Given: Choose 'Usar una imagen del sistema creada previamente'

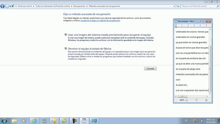Looking at the screenshot, I should (x=109, y=35).
